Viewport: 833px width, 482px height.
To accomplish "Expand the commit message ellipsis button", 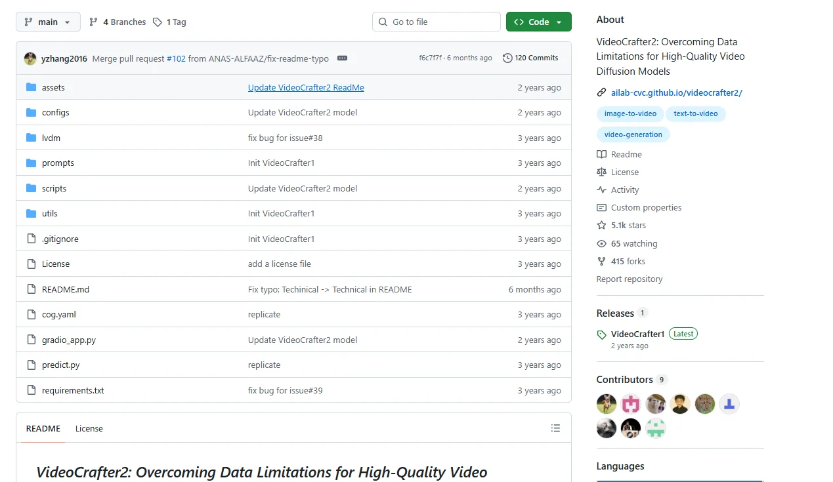I will pos(342,58).
